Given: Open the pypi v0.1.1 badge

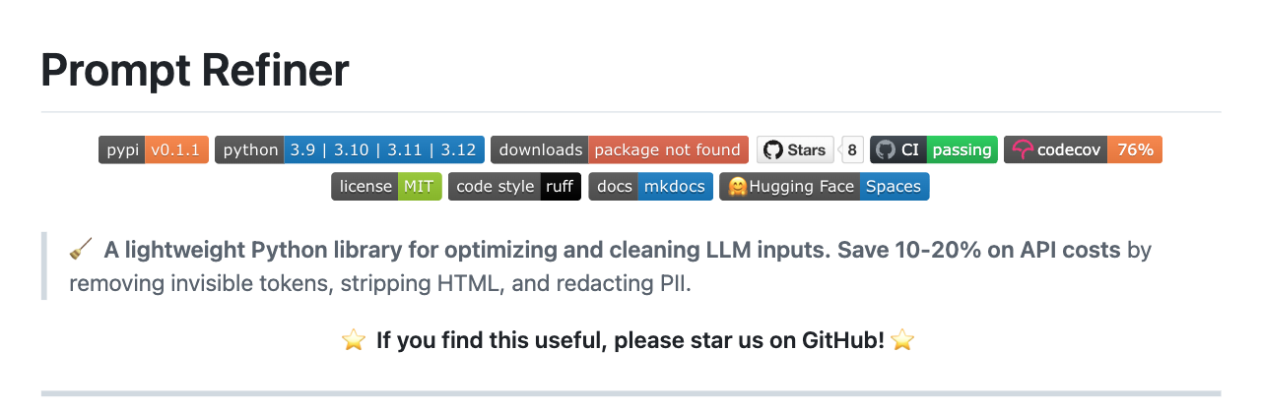Looking at the screenshot, I should pos(153,149).
